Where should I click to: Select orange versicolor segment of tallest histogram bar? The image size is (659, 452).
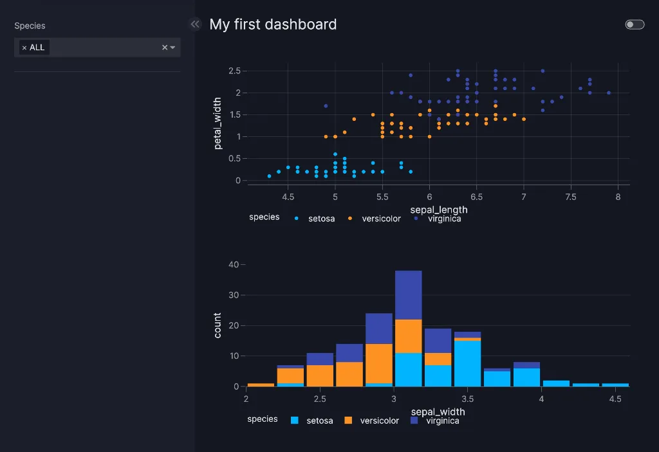(x=408, y=336)
